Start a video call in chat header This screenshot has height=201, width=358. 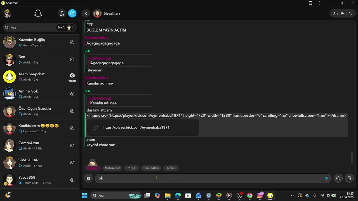coord(342,13)
